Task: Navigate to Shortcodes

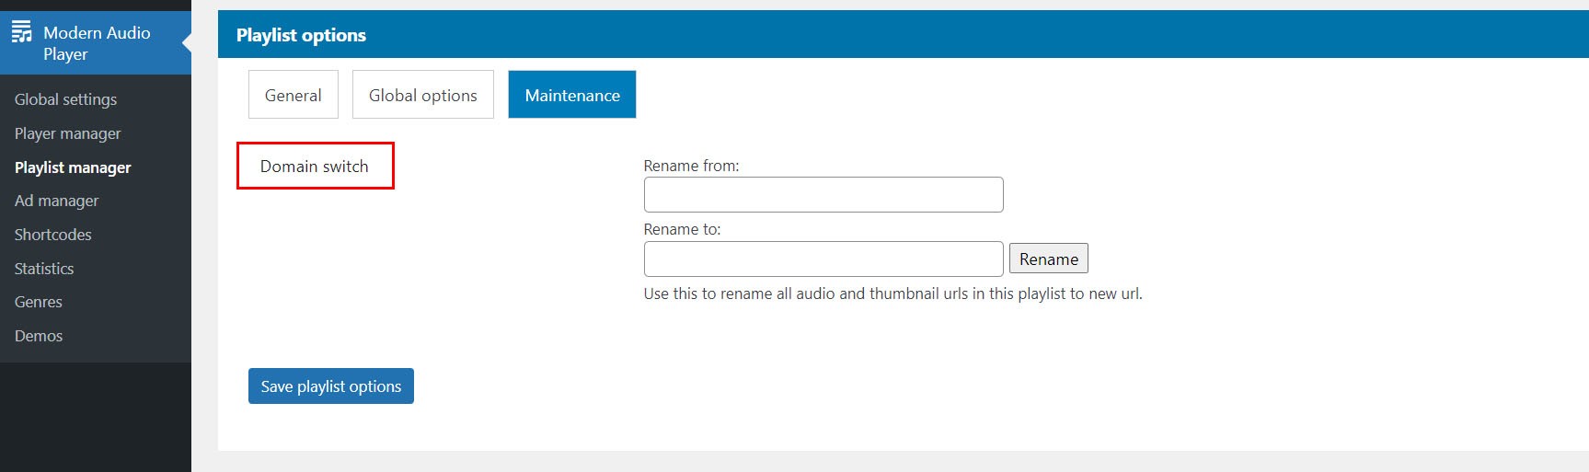Action: click(52, 235)
